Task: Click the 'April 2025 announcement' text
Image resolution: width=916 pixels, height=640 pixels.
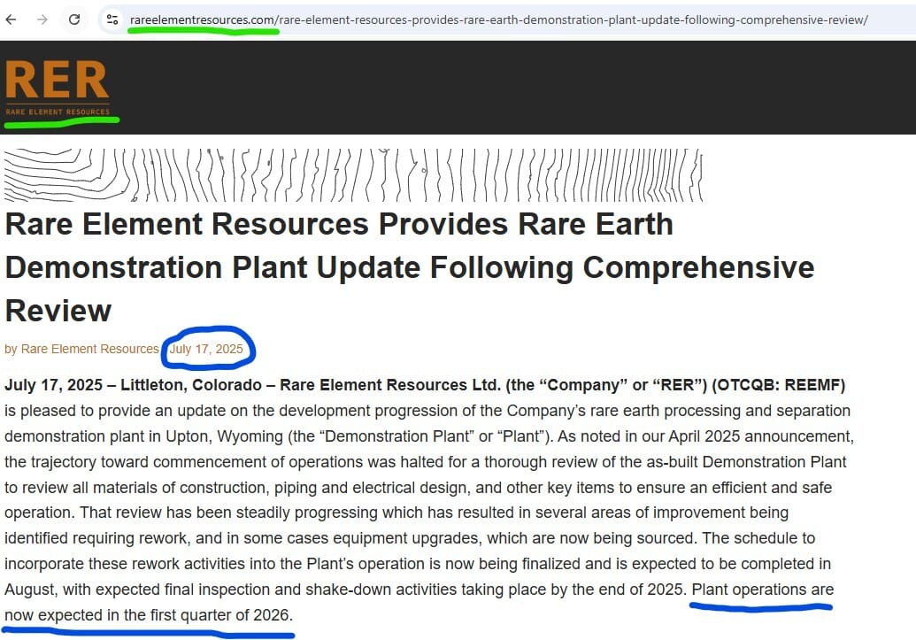Action: (761, 436)
